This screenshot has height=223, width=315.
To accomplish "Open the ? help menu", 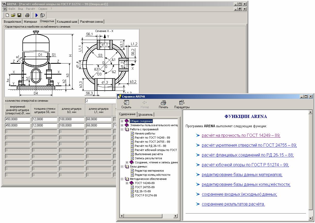I will click(51, 9).
